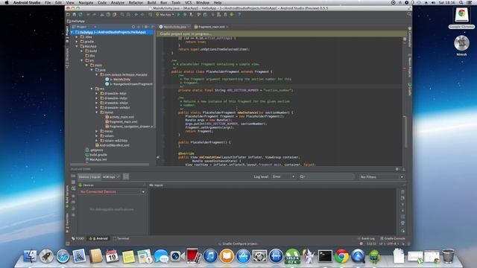
Task: Click the clear logcat trash icon
Action: 402,192
